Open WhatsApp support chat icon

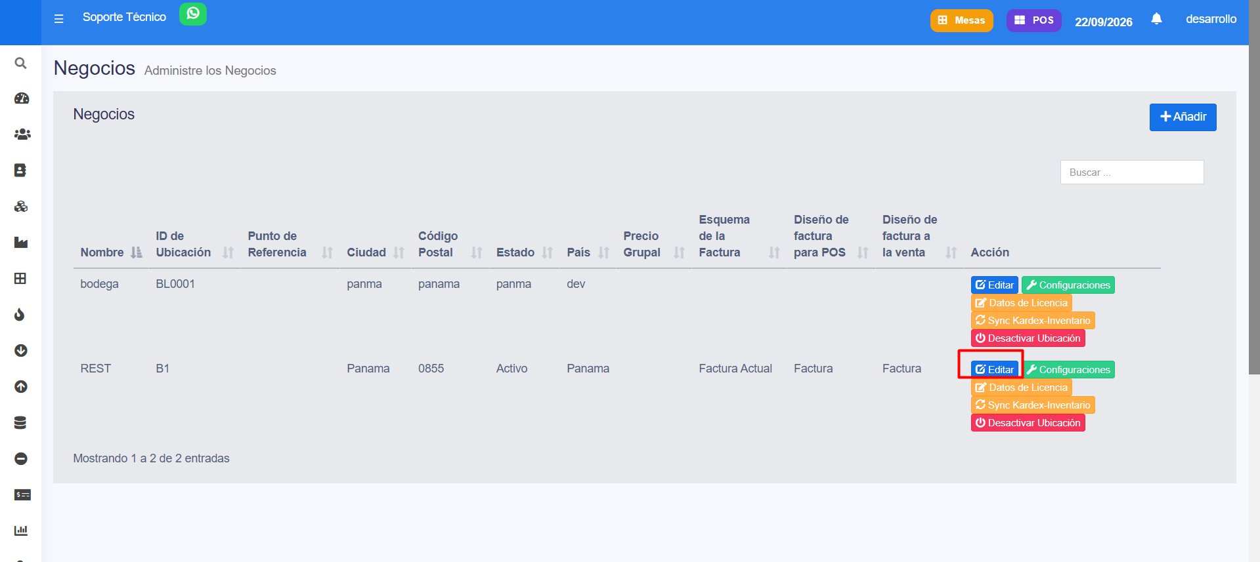[193, 14]
